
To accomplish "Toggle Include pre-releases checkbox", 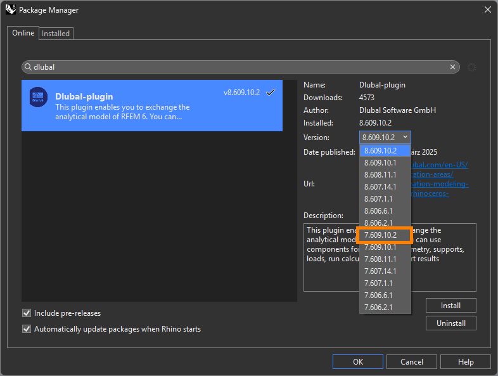I will (27, 313).
